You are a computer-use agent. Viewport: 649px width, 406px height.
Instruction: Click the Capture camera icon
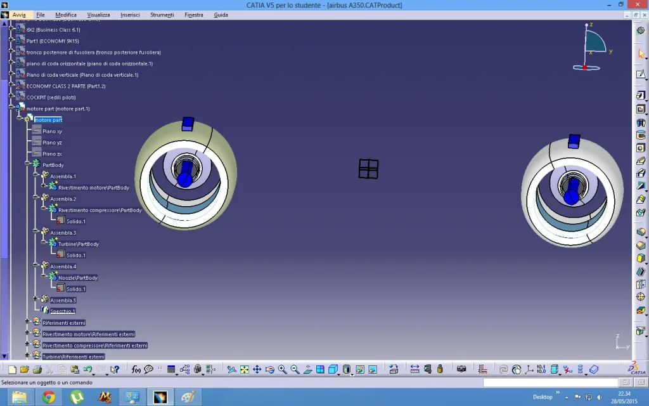tap(461, 369)
